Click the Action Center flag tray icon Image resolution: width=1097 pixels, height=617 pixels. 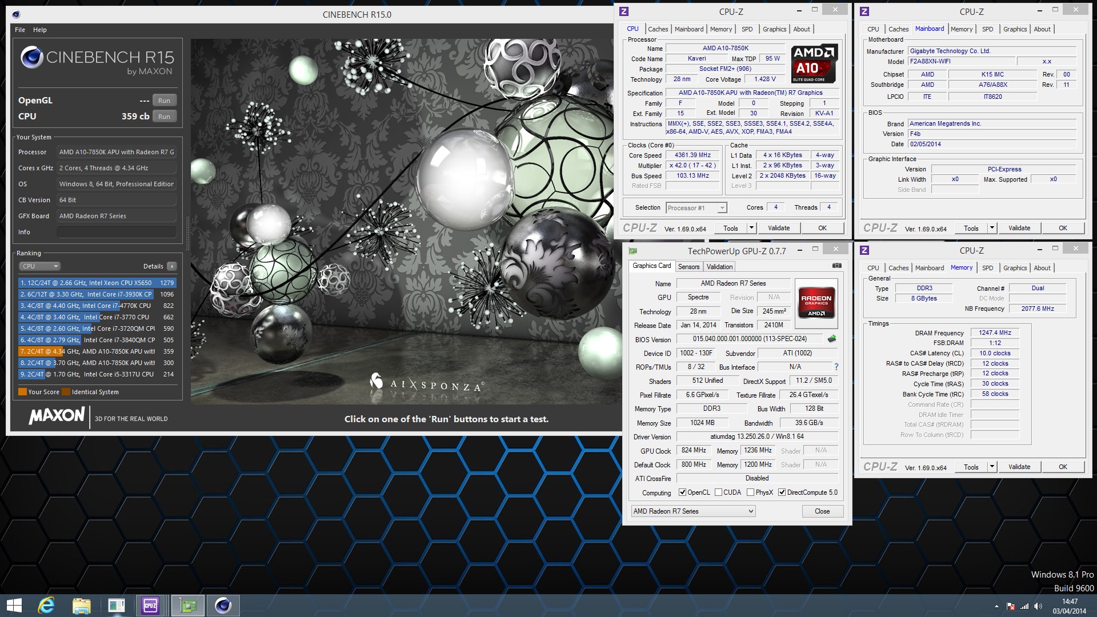point(1011,606)
